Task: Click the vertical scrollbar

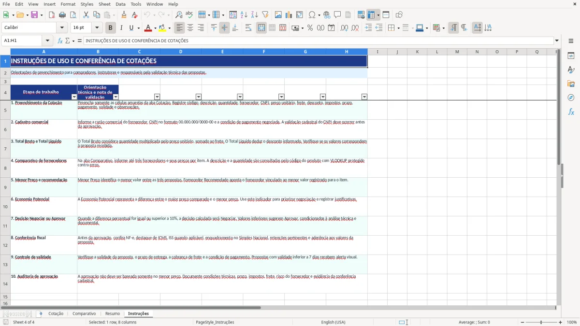Action: (559, 177)
